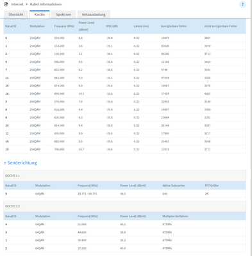Click the Kabel-Informationen breadcrumb text

point(46,4)
